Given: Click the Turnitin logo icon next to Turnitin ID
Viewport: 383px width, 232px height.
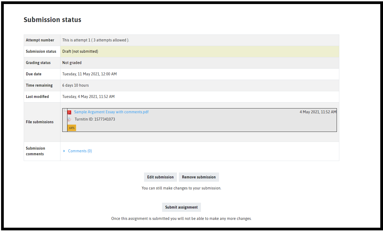Looking at the screenshot, I should click(x=69, y=119).
